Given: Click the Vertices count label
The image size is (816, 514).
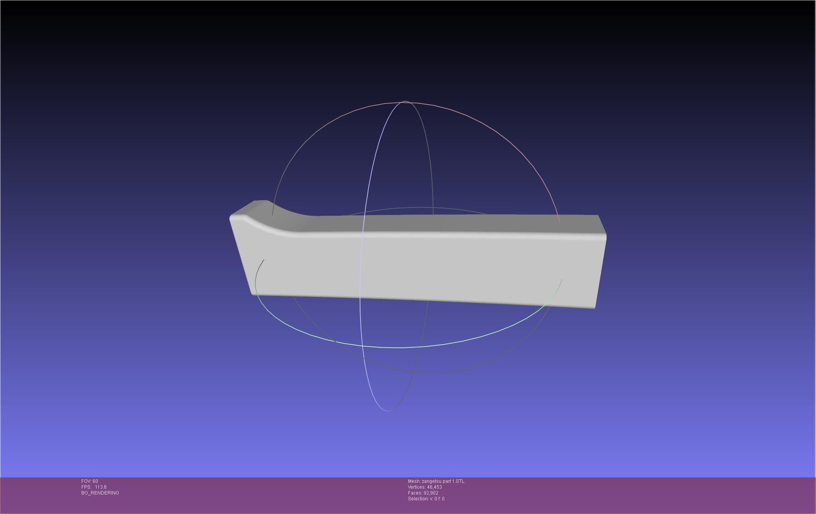Looking at the screenshot, I should [424, 487].
